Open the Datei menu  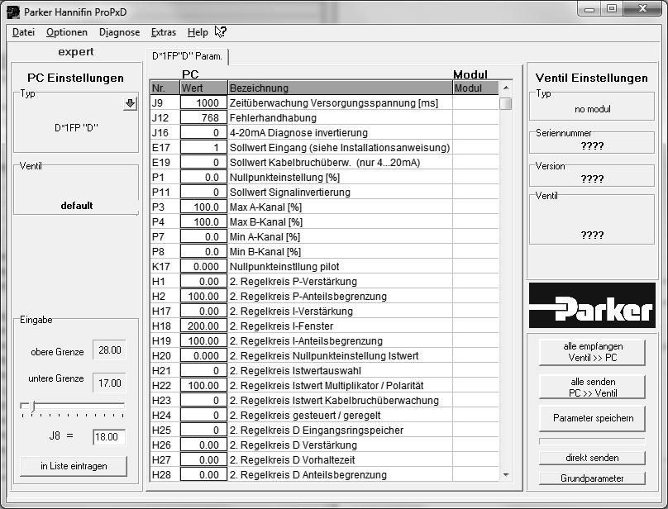[x=23, y=32]
